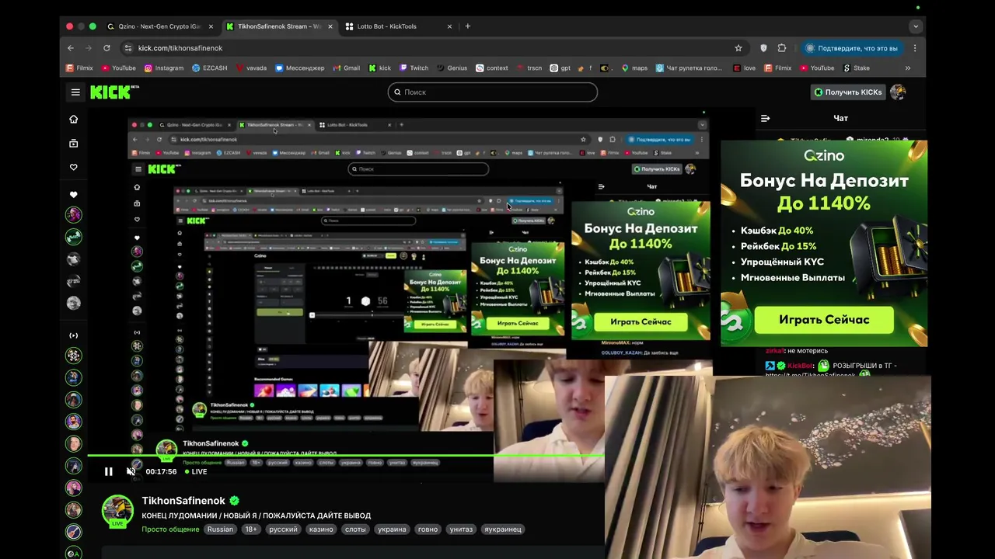Reload the page with refresh icon
Image resolution: width=995 pixels, height=559 pixels.
pos(106,48)
